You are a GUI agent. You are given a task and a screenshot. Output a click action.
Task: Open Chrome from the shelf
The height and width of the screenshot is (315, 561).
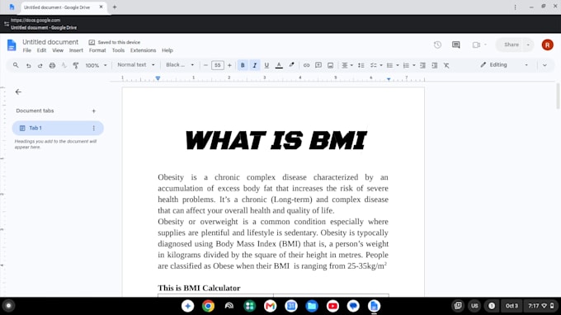pos(208,306)
